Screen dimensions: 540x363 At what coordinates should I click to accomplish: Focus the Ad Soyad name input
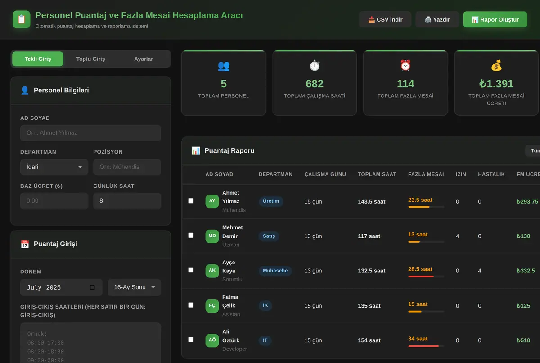click(x=90, y=133)
